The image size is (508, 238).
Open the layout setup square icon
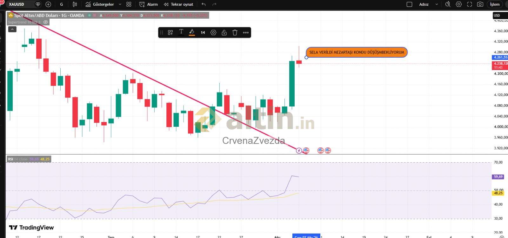pyautogui.click(x=410, y=4)
